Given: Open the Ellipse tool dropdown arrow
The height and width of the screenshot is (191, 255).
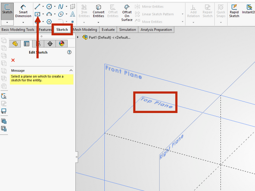Looking at the screenshot, I should [66, 14].
